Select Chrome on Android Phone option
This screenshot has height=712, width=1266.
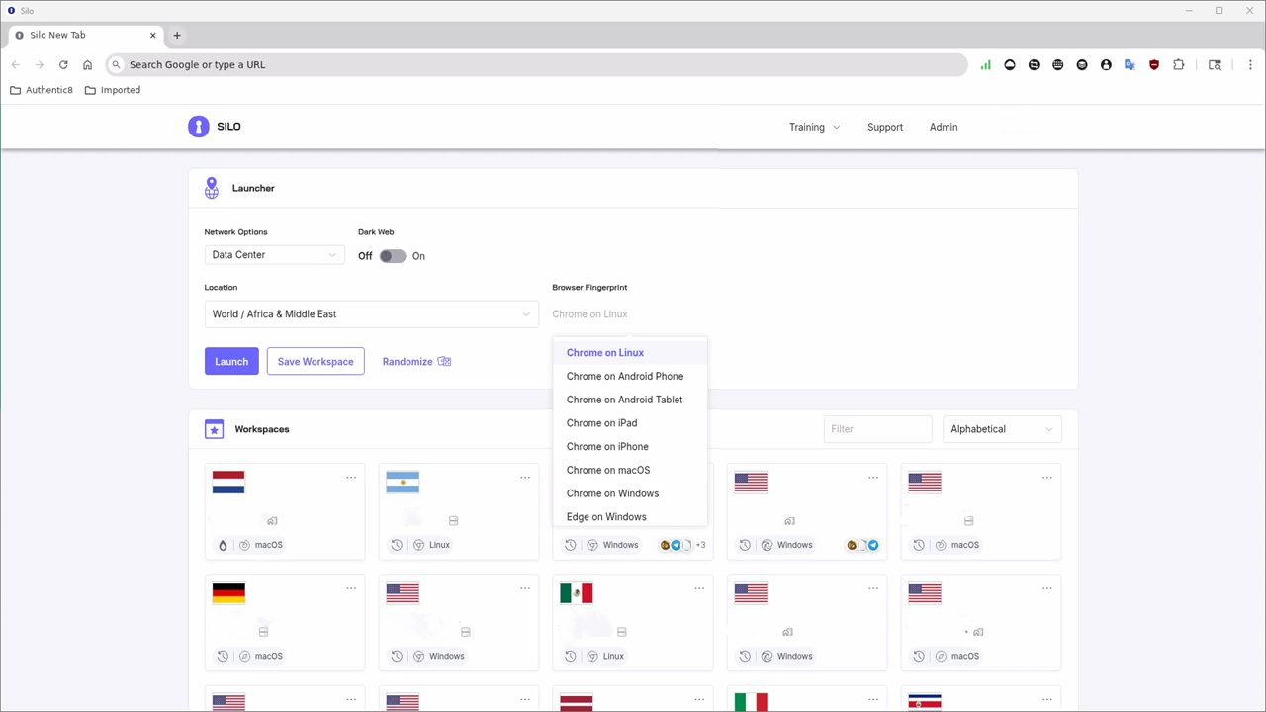[x=630, y=376]
